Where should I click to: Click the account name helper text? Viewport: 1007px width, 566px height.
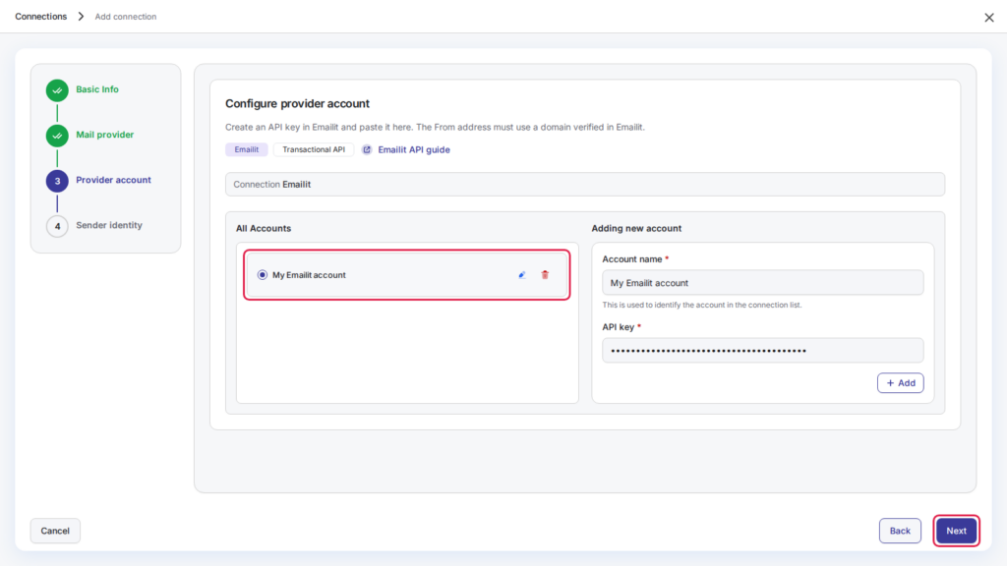click(702, 305)
